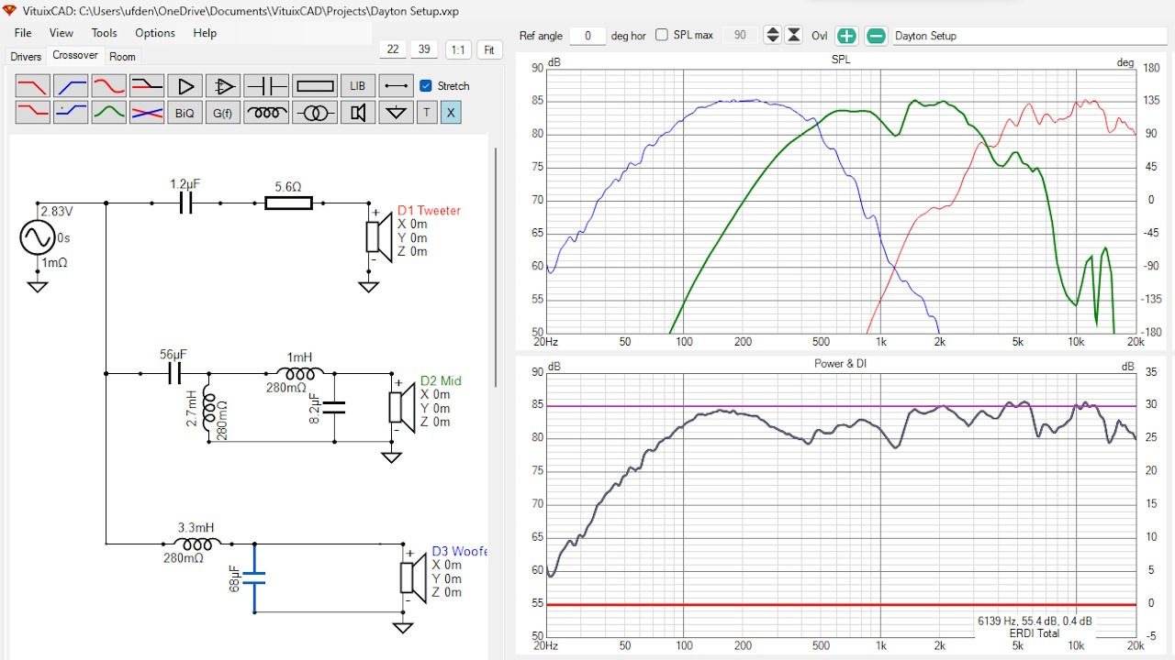Select the 1.2µF tweeter capacitor
The image size is (1175, 660).
(x=185, y=203)
